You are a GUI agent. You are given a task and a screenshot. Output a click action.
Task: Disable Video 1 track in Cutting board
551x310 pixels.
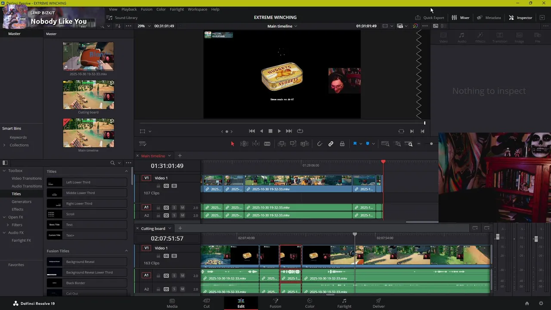174,256
